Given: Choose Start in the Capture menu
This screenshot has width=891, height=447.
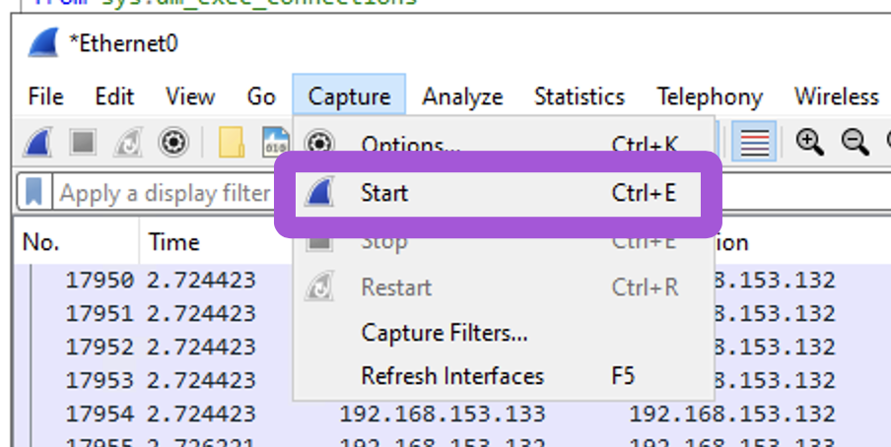Looking at the screenshot, I should (499, 194).
